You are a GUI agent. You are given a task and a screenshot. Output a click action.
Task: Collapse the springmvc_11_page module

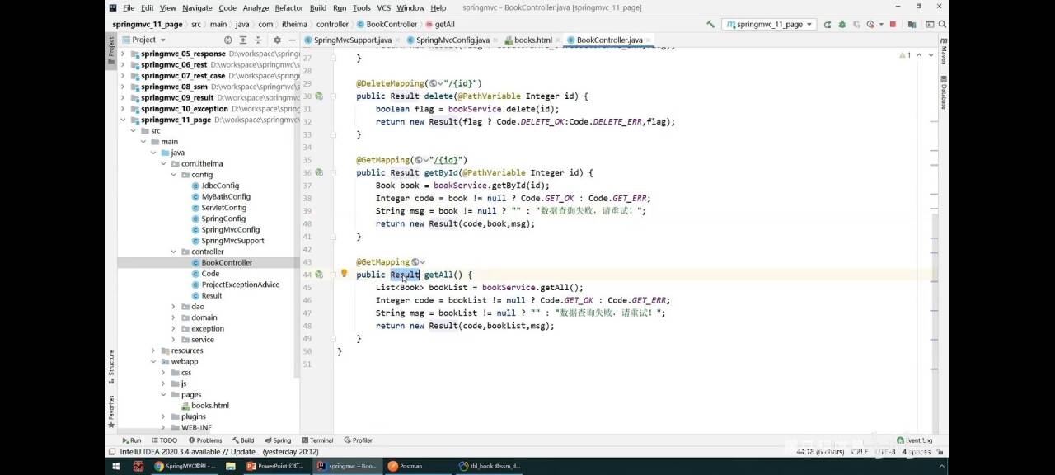point(123,120)
